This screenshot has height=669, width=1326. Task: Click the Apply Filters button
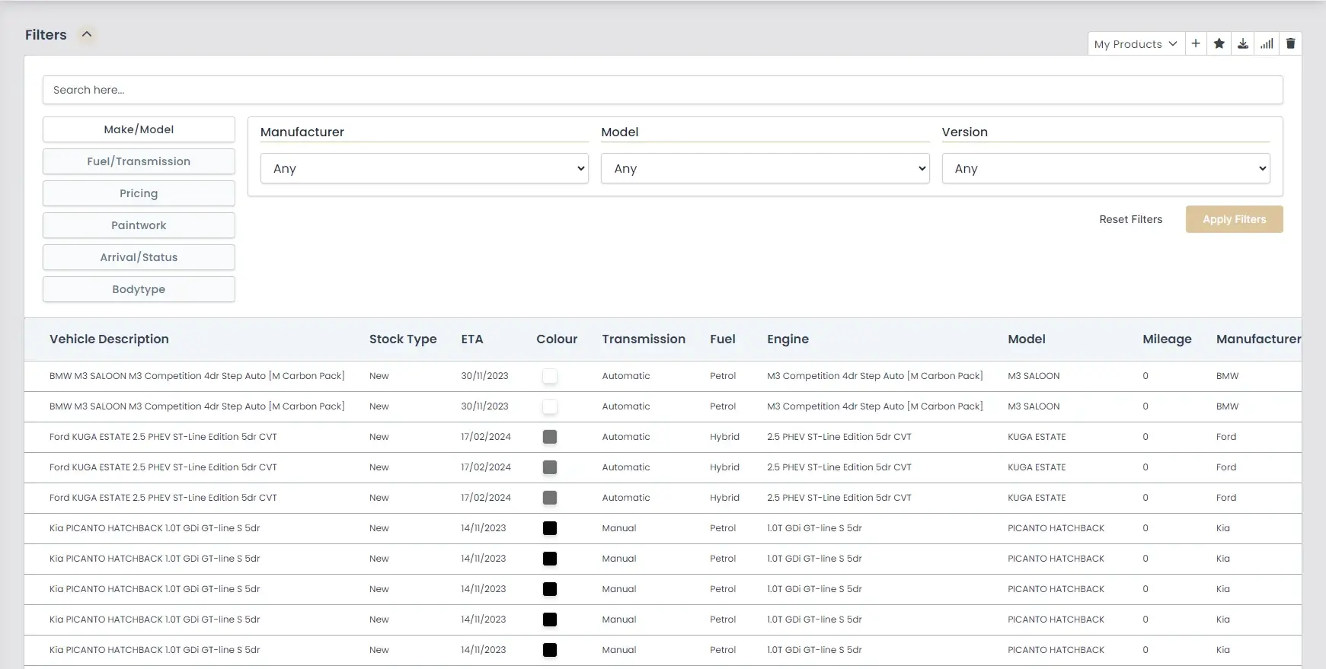[x=1234, y=219]
